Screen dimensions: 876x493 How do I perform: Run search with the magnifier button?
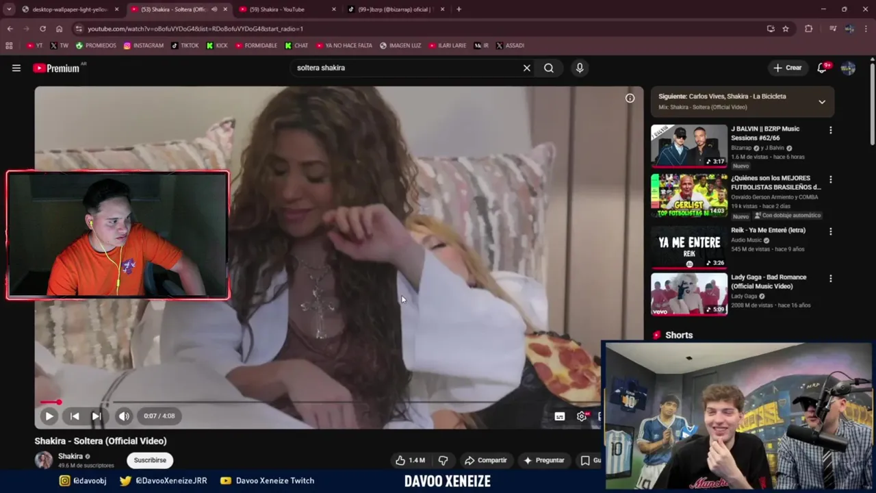tap(549, 68)
